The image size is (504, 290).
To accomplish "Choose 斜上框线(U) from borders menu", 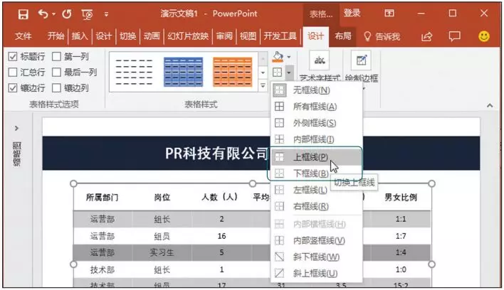I will click(317, 274).
